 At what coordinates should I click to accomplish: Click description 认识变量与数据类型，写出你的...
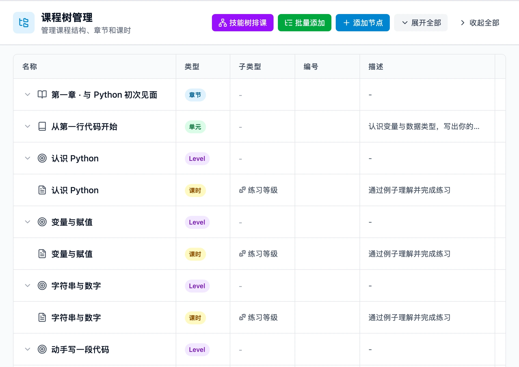[x=424, y=126]
